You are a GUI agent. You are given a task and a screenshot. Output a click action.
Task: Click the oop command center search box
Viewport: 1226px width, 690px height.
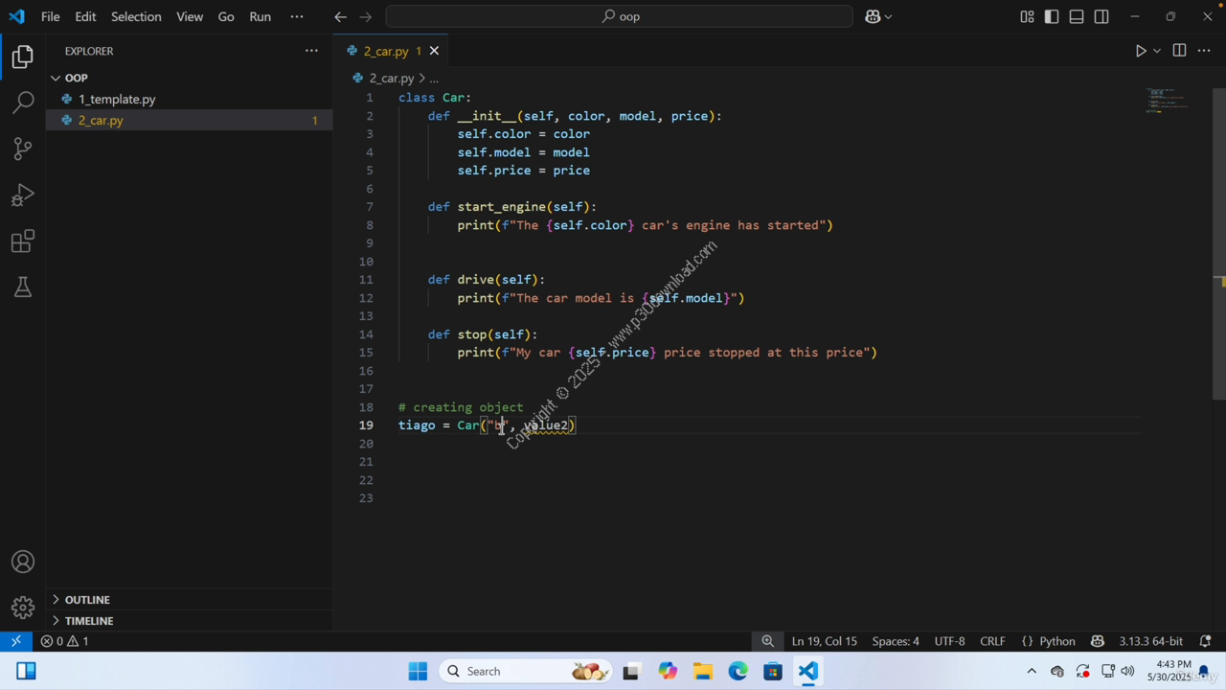coord(619,16)
